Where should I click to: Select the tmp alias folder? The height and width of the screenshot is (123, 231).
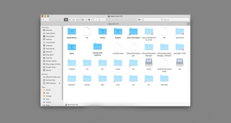tap(118, 78)
